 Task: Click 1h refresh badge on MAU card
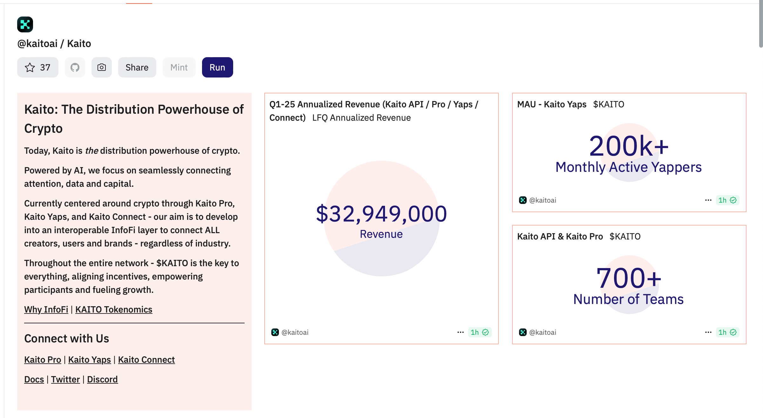[x=727, y=200]
